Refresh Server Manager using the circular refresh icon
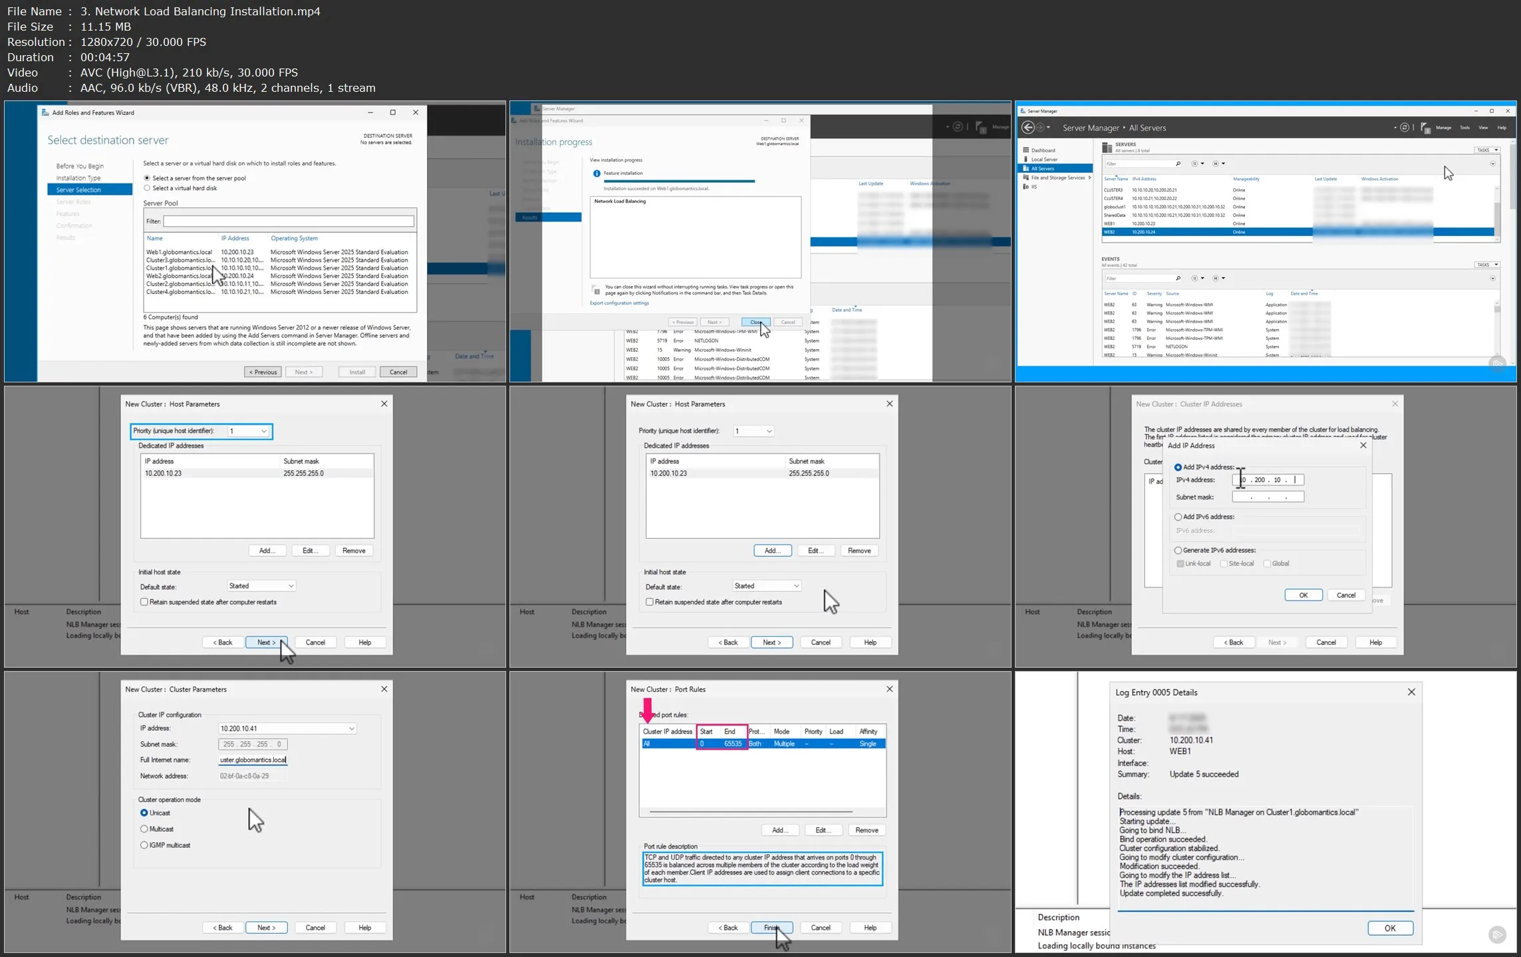Image resolution: width=1521 pixels, height=957 pixels. (x=1405, y=127)
